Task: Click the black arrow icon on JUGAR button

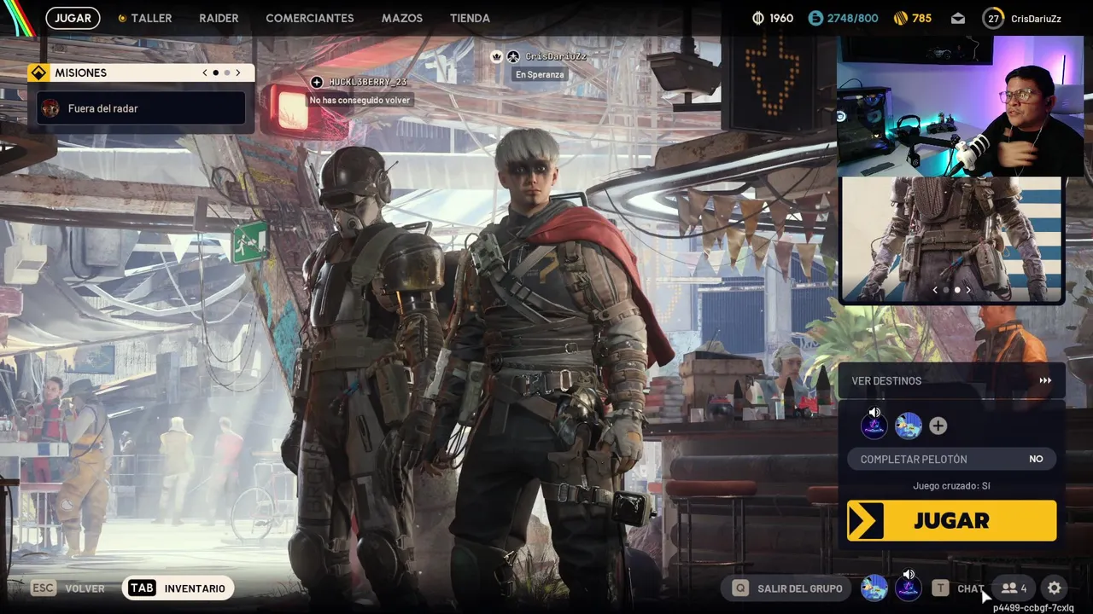Action: [866, 521]
